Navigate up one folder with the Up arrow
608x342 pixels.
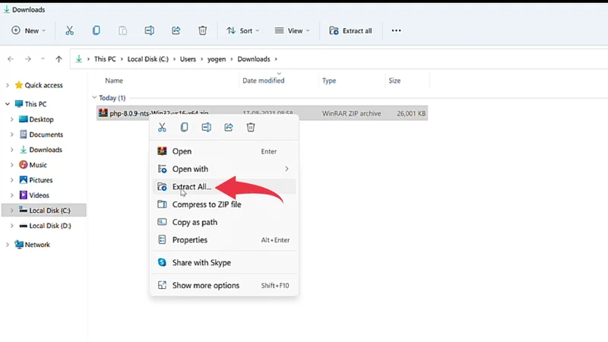click(x=59, y=59)
